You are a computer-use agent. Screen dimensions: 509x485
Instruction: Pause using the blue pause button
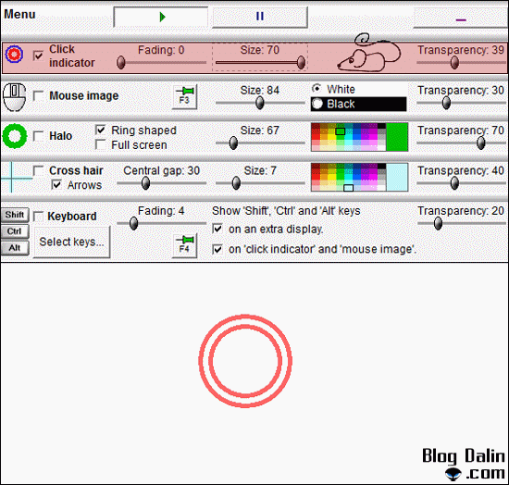pos(260,17)
